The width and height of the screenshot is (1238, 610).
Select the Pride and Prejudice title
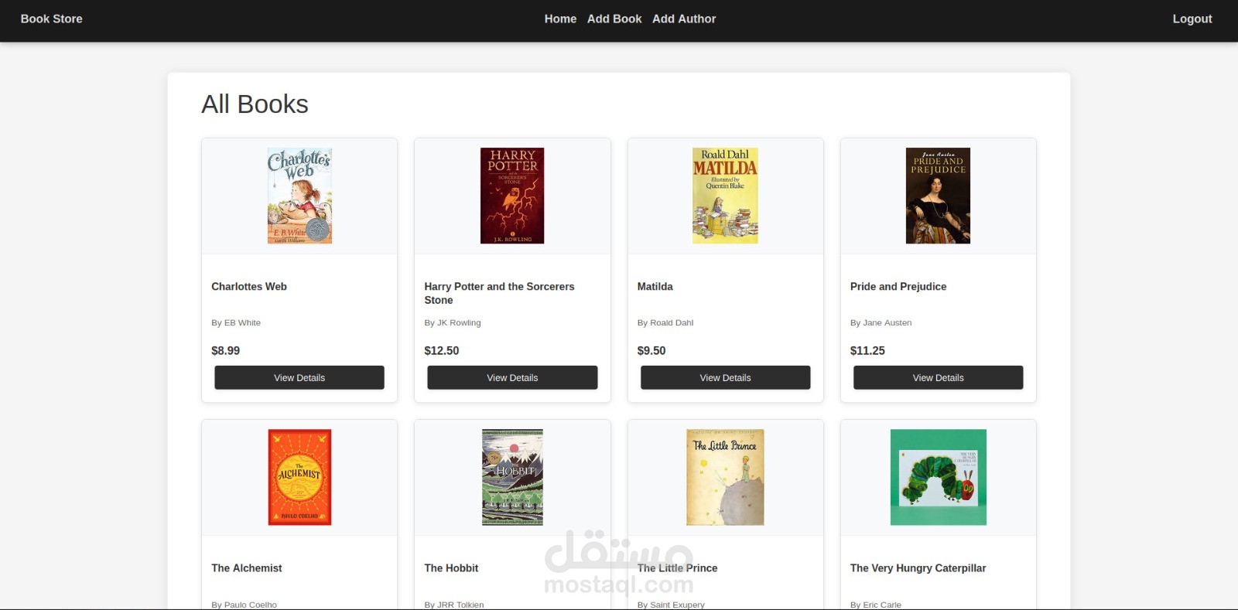[898, 286]
